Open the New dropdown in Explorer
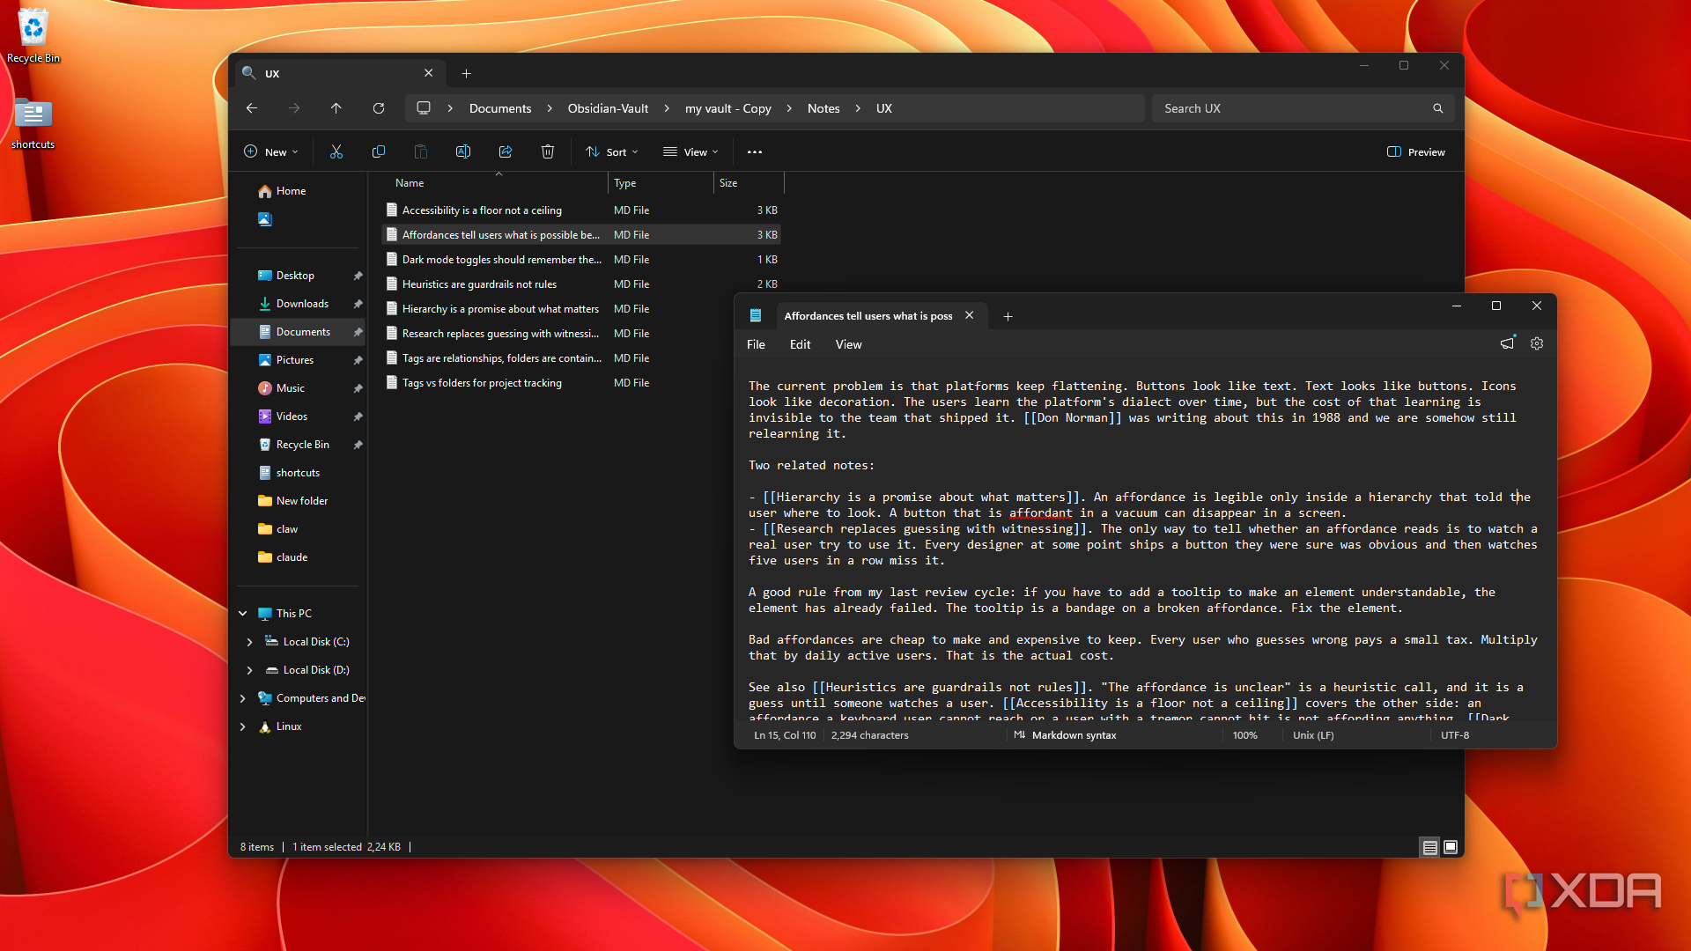1691x951 pixels. 271,151
